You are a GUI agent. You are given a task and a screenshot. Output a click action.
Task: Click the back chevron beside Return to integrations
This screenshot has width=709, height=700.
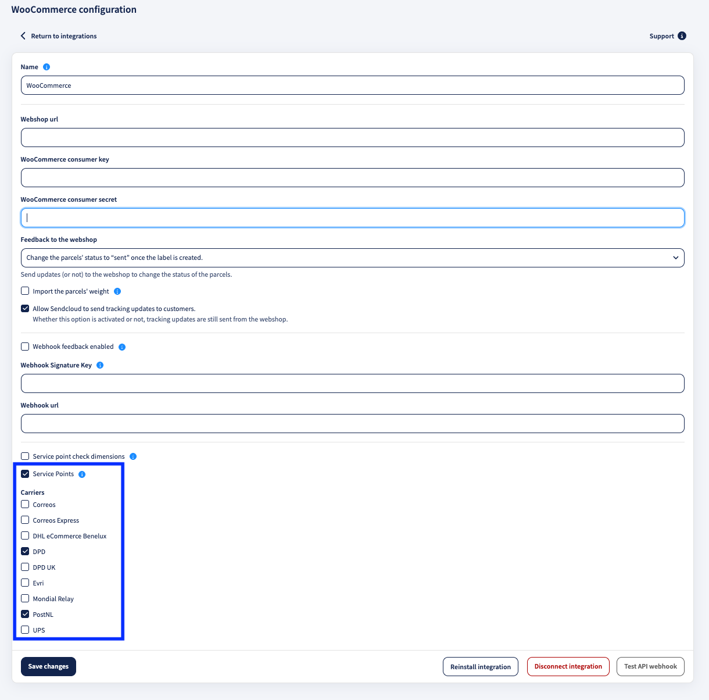click(x=23, y=36)
